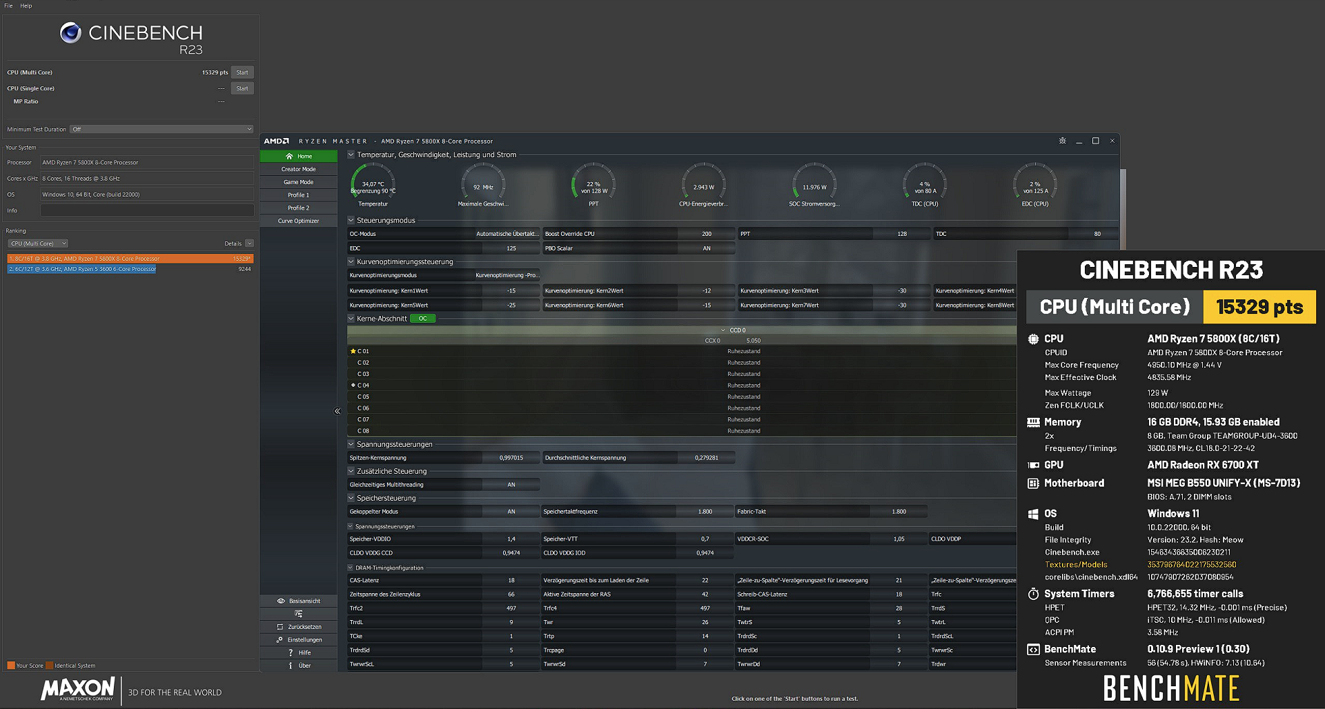Open Über info entry
1325x709 pixels.
tap(291, 666)
